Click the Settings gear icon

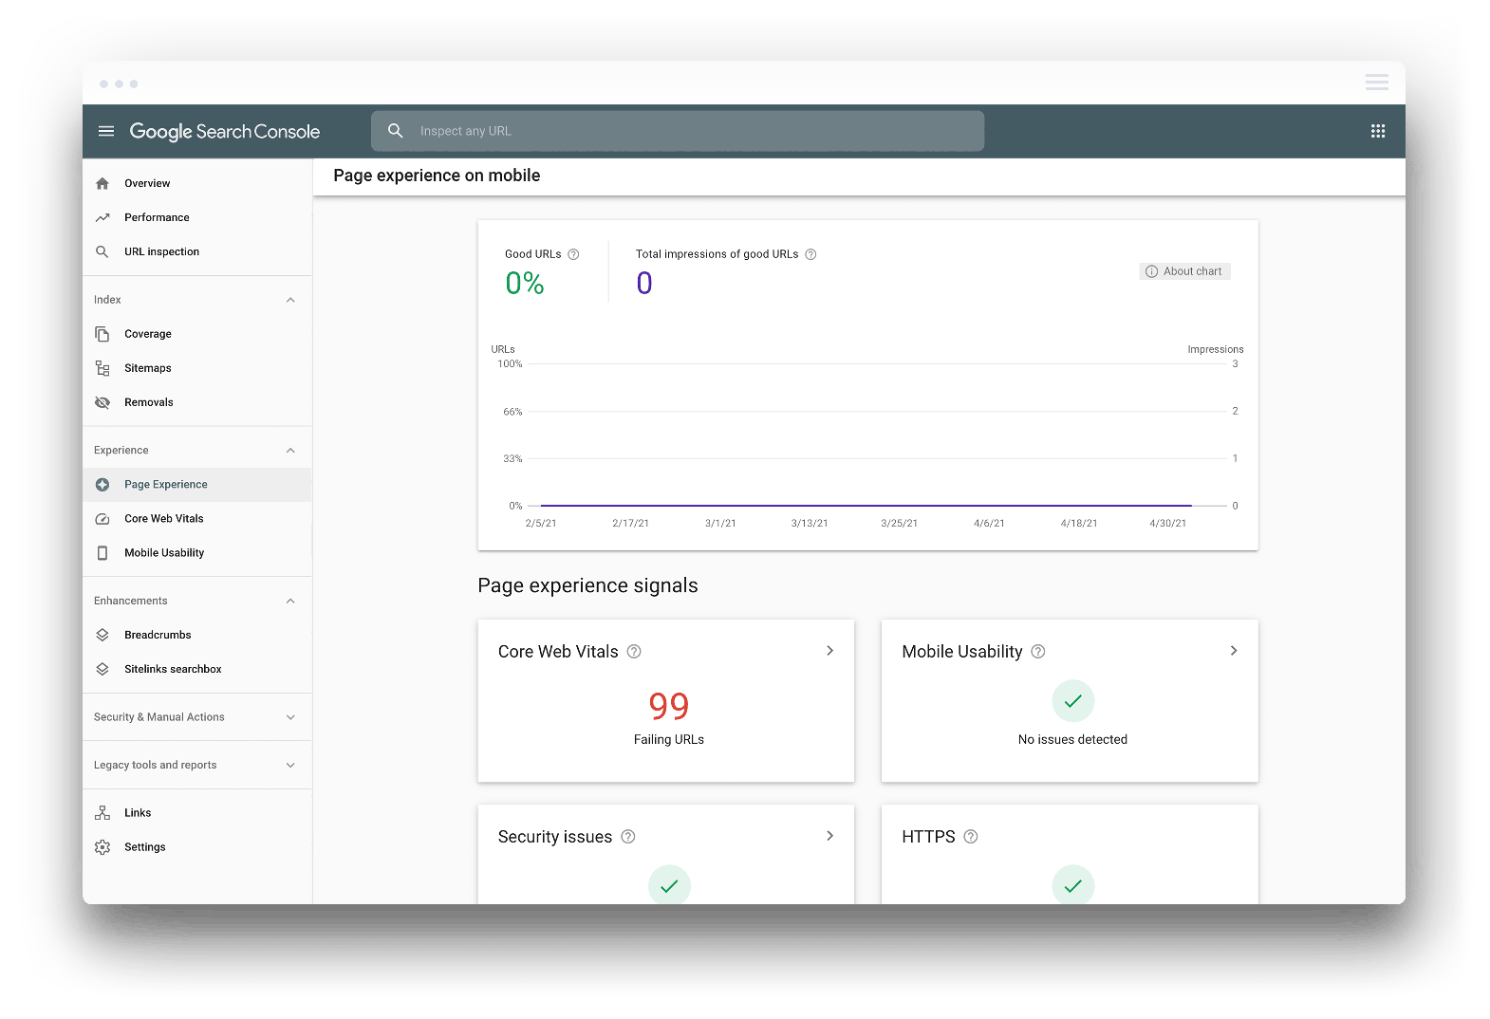[102, 847]
